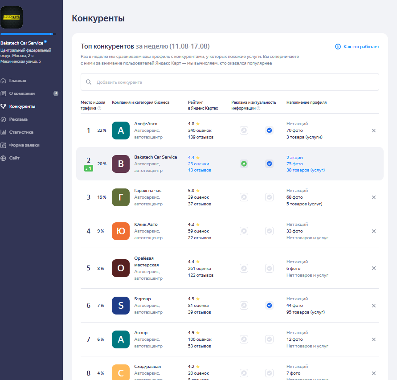Viewport: 397px width, 380px height.
Task: Open Bakstech 75 фото link
Action: (295, 164)
